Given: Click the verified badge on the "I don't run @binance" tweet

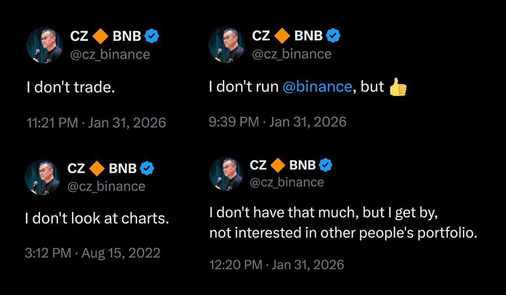Looking at the screenshot, I should coord(334,36).
